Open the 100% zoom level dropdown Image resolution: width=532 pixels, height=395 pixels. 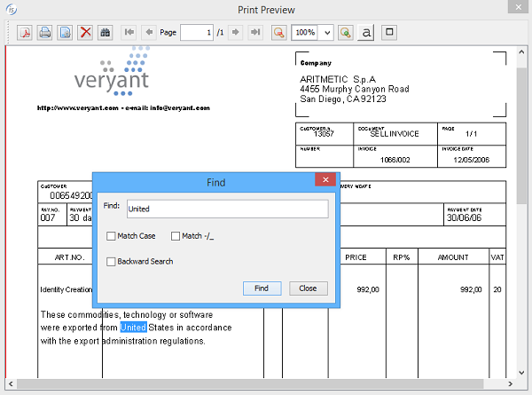click(x=328, y=32)
